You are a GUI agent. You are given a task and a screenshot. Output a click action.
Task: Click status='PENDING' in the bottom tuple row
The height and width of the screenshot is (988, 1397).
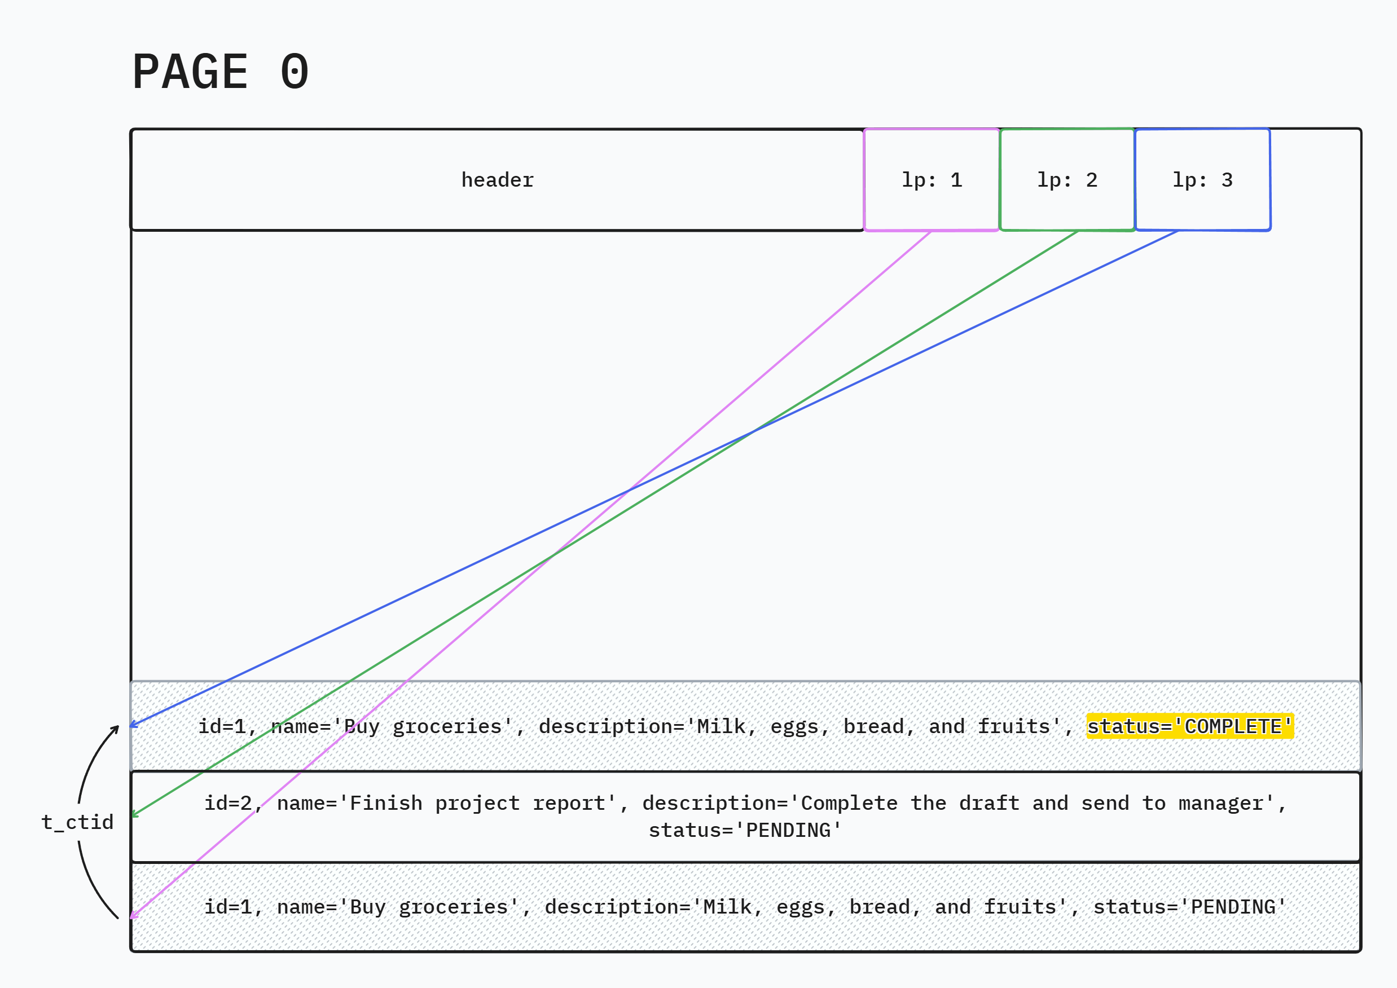[1189, 907]
